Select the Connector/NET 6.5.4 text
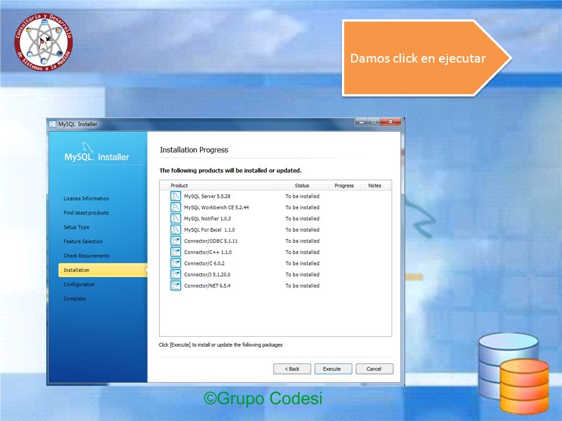The image size is (562, 421). pos(207,286)
